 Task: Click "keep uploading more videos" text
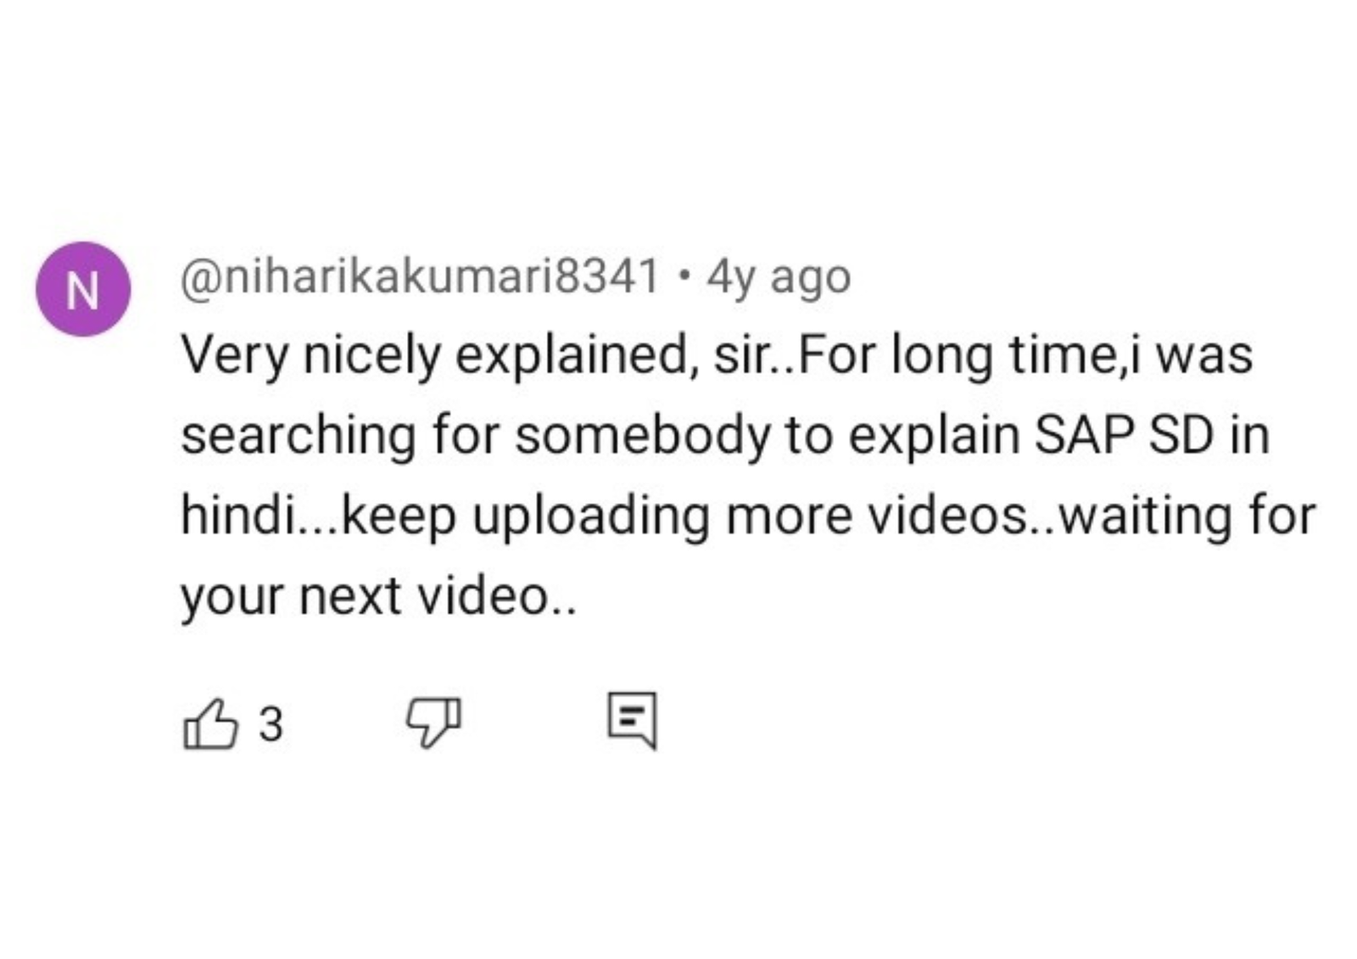click(x=683, y=516)
